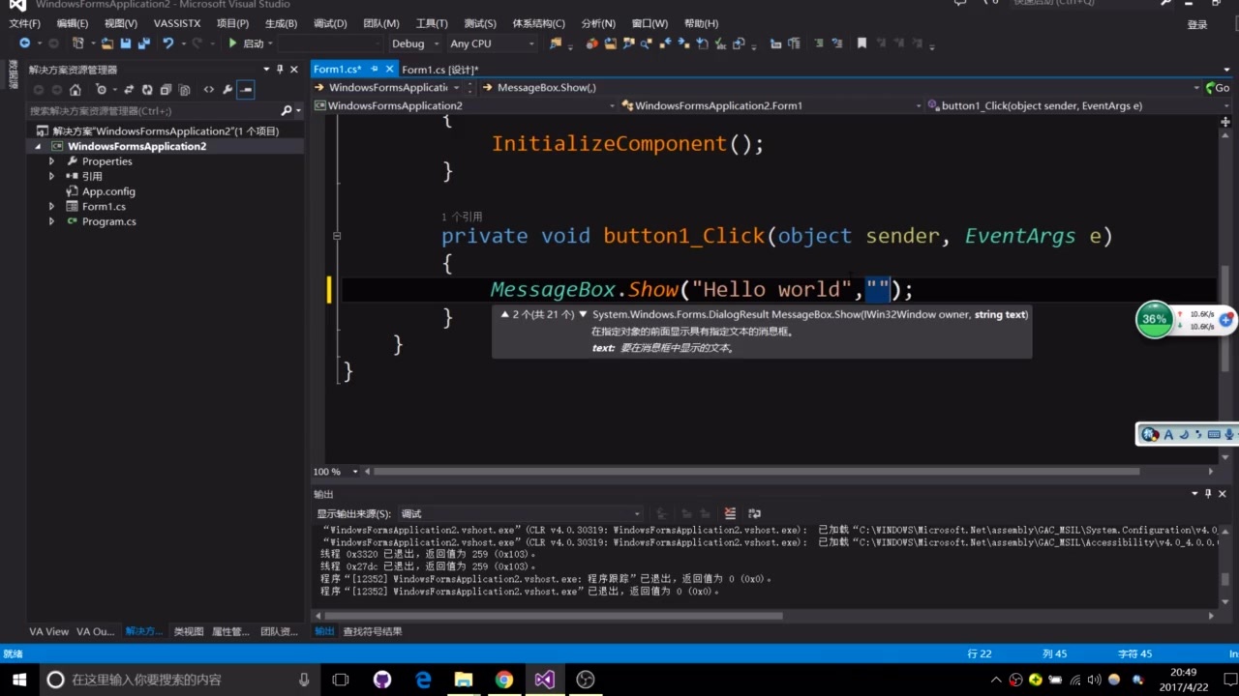
Task: Click the 登录 sign-in link
Action: coord(1197,24)
